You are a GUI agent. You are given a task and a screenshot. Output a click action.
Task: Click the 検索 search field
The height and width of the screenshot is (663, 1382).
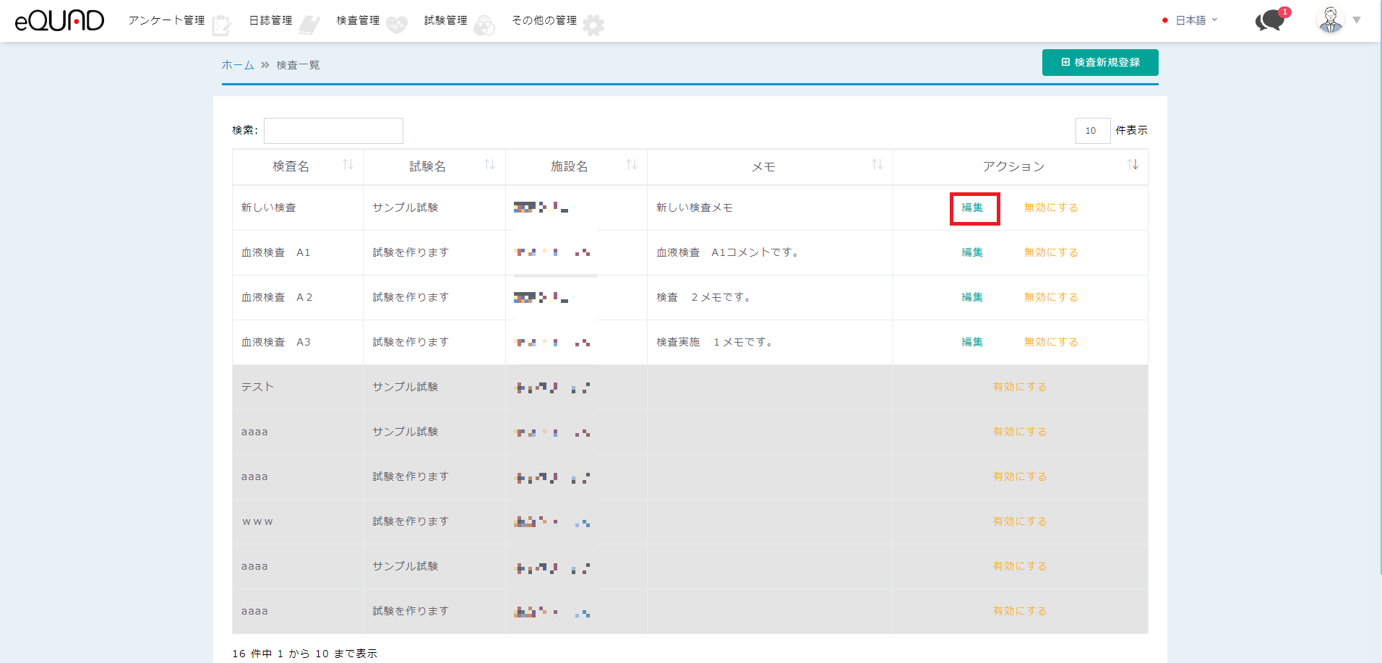click(x=333, y=131)
